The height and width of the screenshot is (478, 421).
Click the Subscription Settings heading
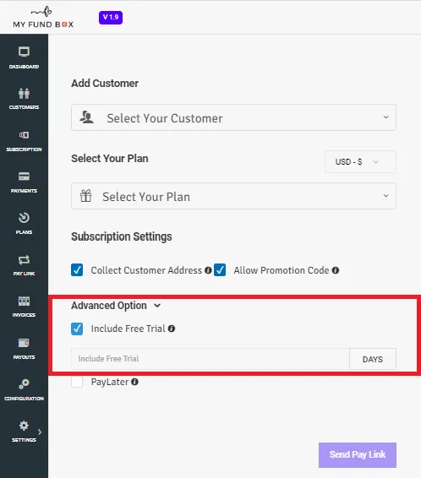[x=122, y=236]
